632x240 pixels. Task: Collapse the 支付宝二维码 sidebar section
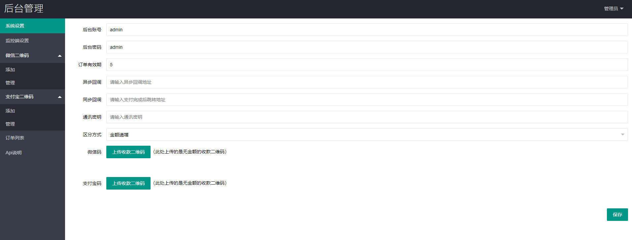[32, 97]
